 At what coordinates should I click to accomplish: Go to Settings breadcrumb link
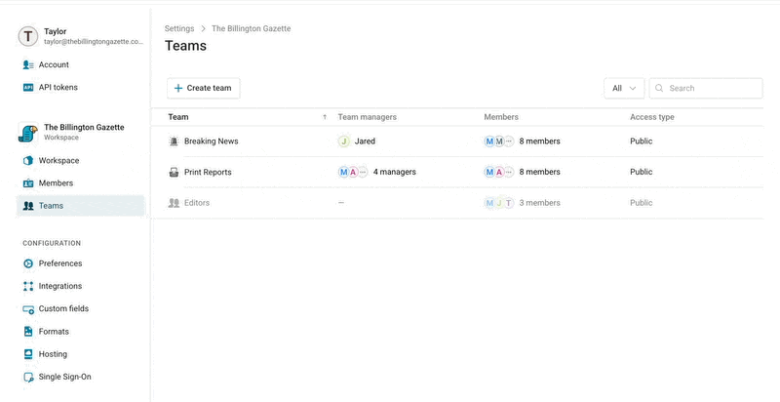179,29
